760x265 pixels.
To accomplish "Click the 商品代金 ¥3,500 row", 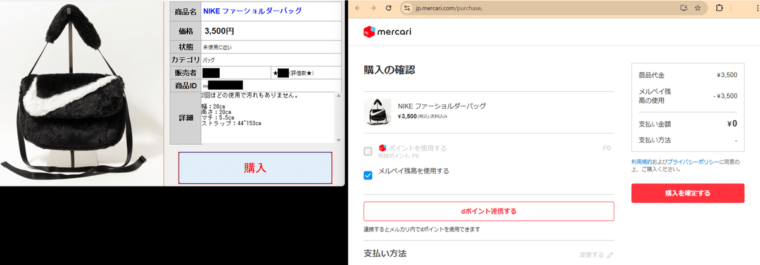I will coord(688,75).
